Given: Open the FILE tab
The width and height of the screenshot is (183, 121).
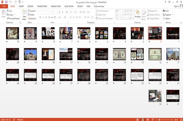Looking at the screenshot, I should pyautogui.click(x=4, y=6).
